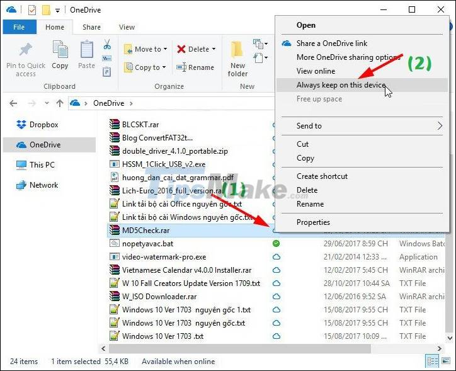Screen dimensions: 456x371
Task: Click chevron after OneDrive in address bar
Action: click(131, 103)
